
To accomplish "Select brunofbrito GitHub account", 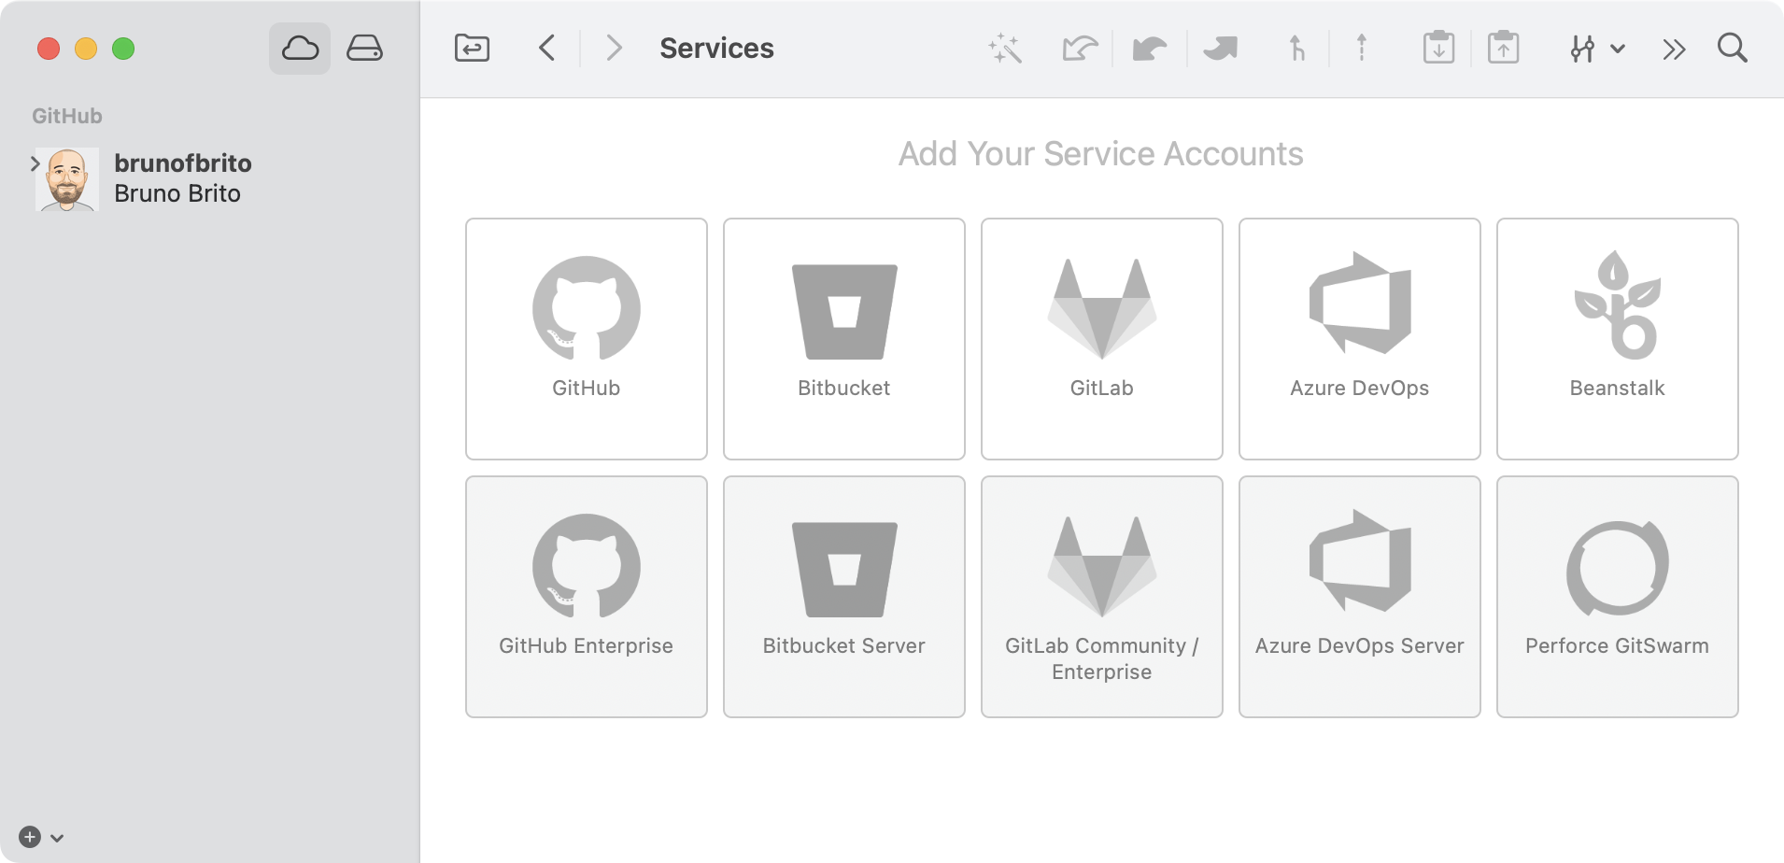I will [182, 178].
